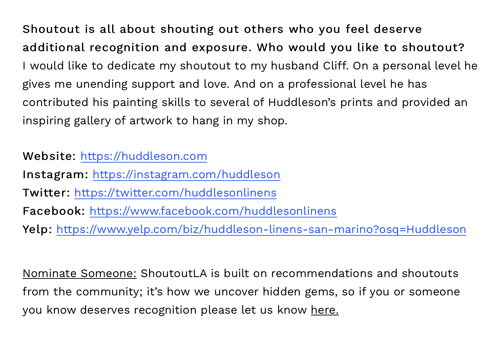Viewport: 503px width, 356px height.
Task: Follow the "here." link at the end
Action: [x=324, y=310]
